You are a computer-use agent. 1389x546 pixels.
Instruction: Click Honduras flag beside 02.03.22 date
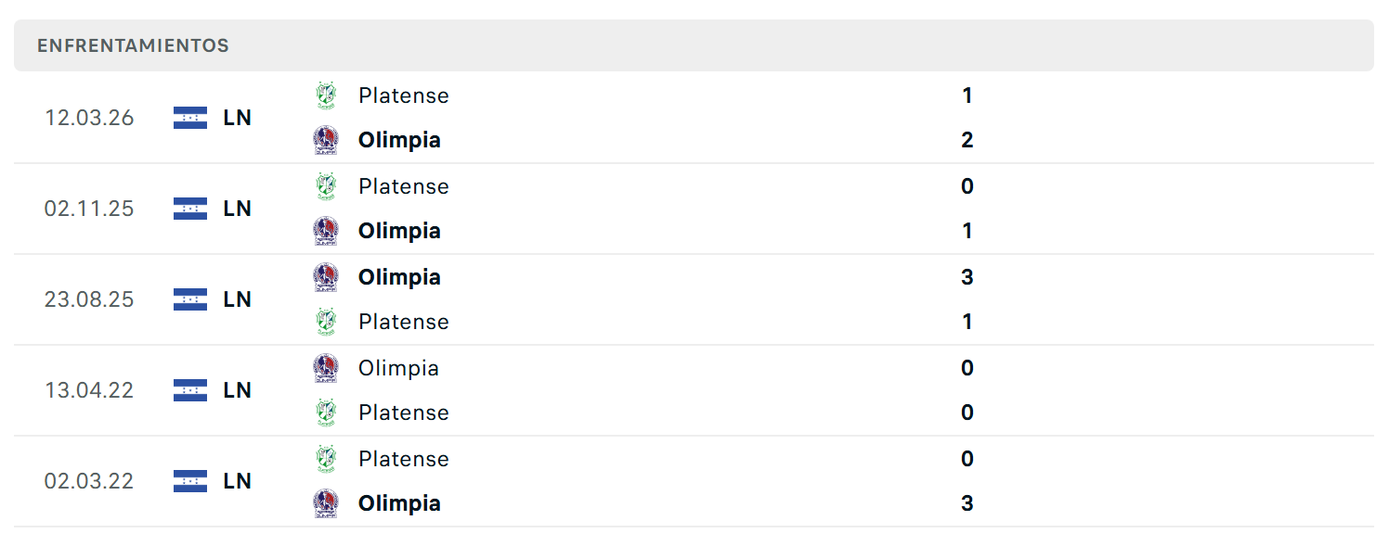pyautogui.click(x=190, y=481)
